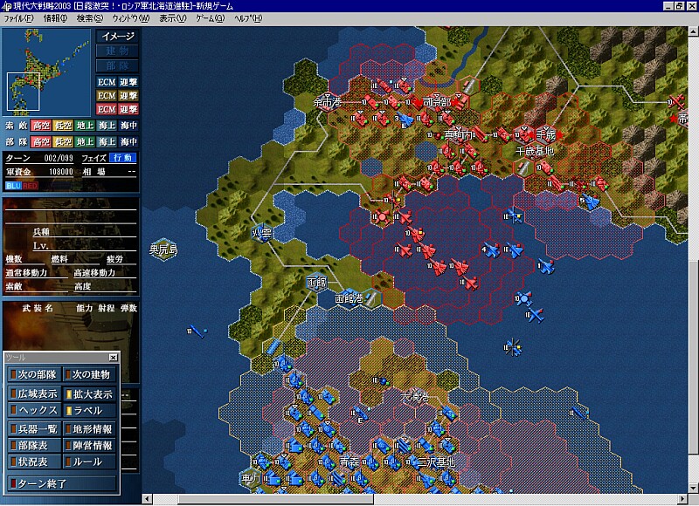Open 地形情報 terrain information

[x=90, y=429]
